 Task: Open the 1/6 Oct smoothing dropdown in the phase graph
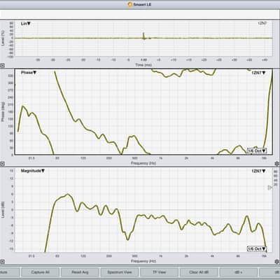pos(257,150)
